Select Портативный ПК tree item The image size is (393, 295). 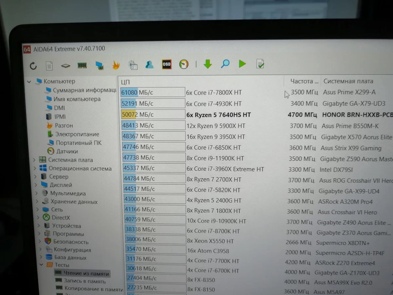pos(79,143)
